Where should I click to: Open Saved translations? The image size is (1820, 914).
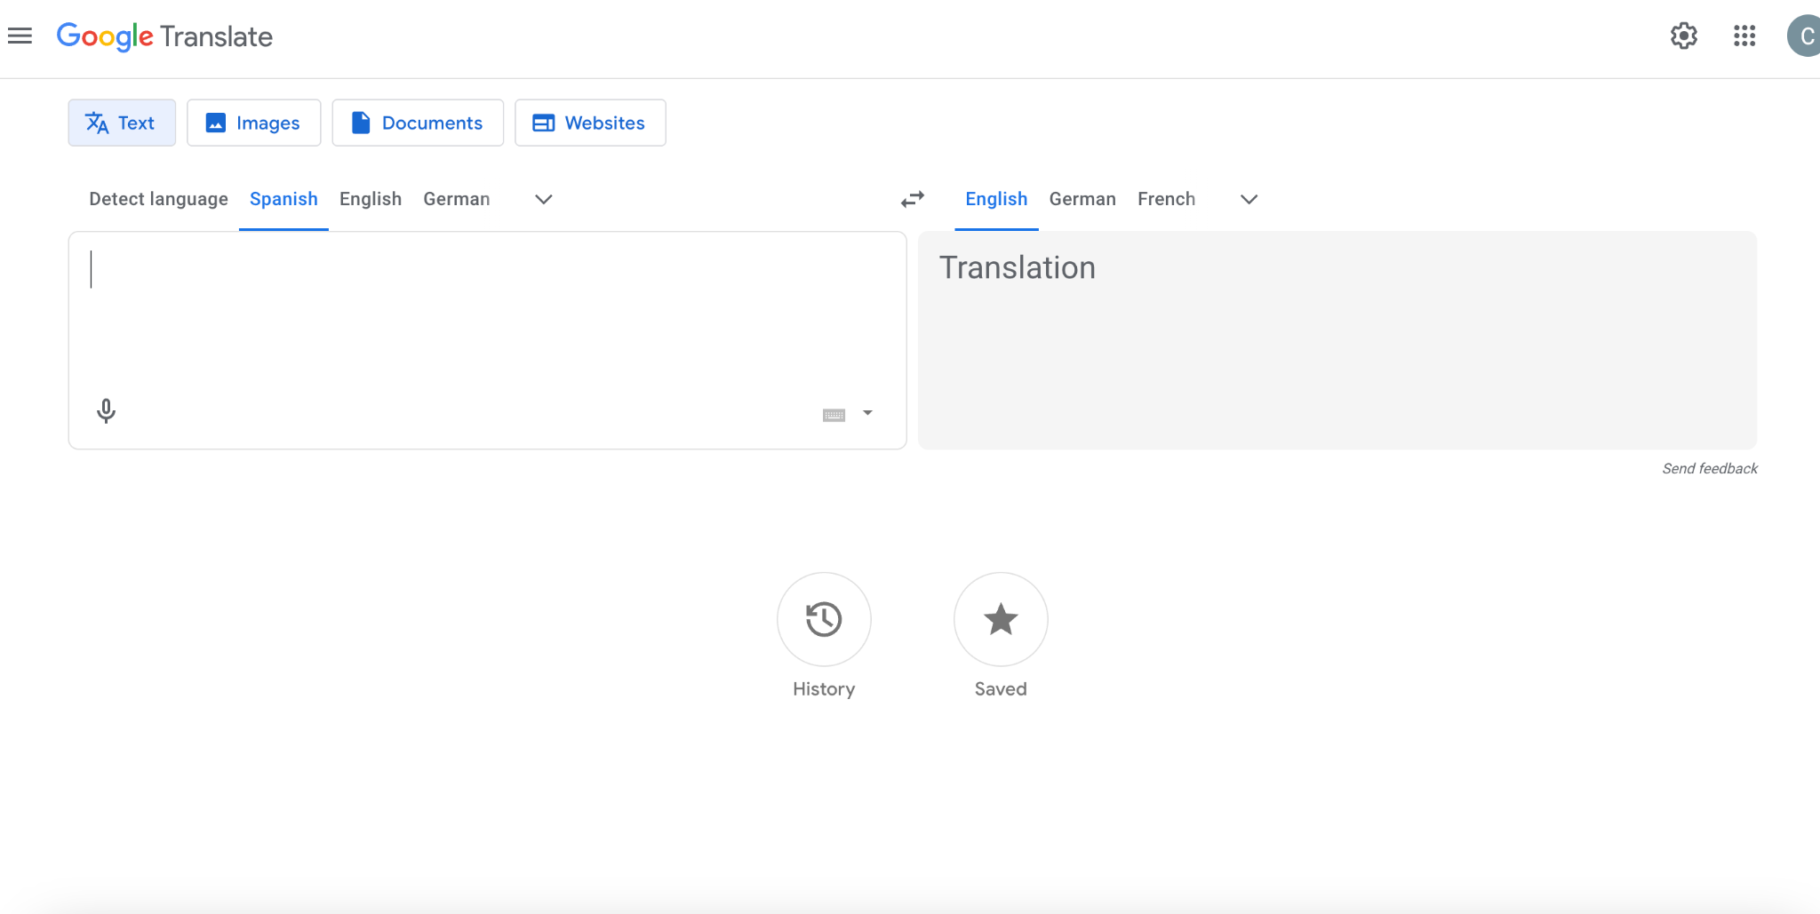click(x=1000, y=619)
